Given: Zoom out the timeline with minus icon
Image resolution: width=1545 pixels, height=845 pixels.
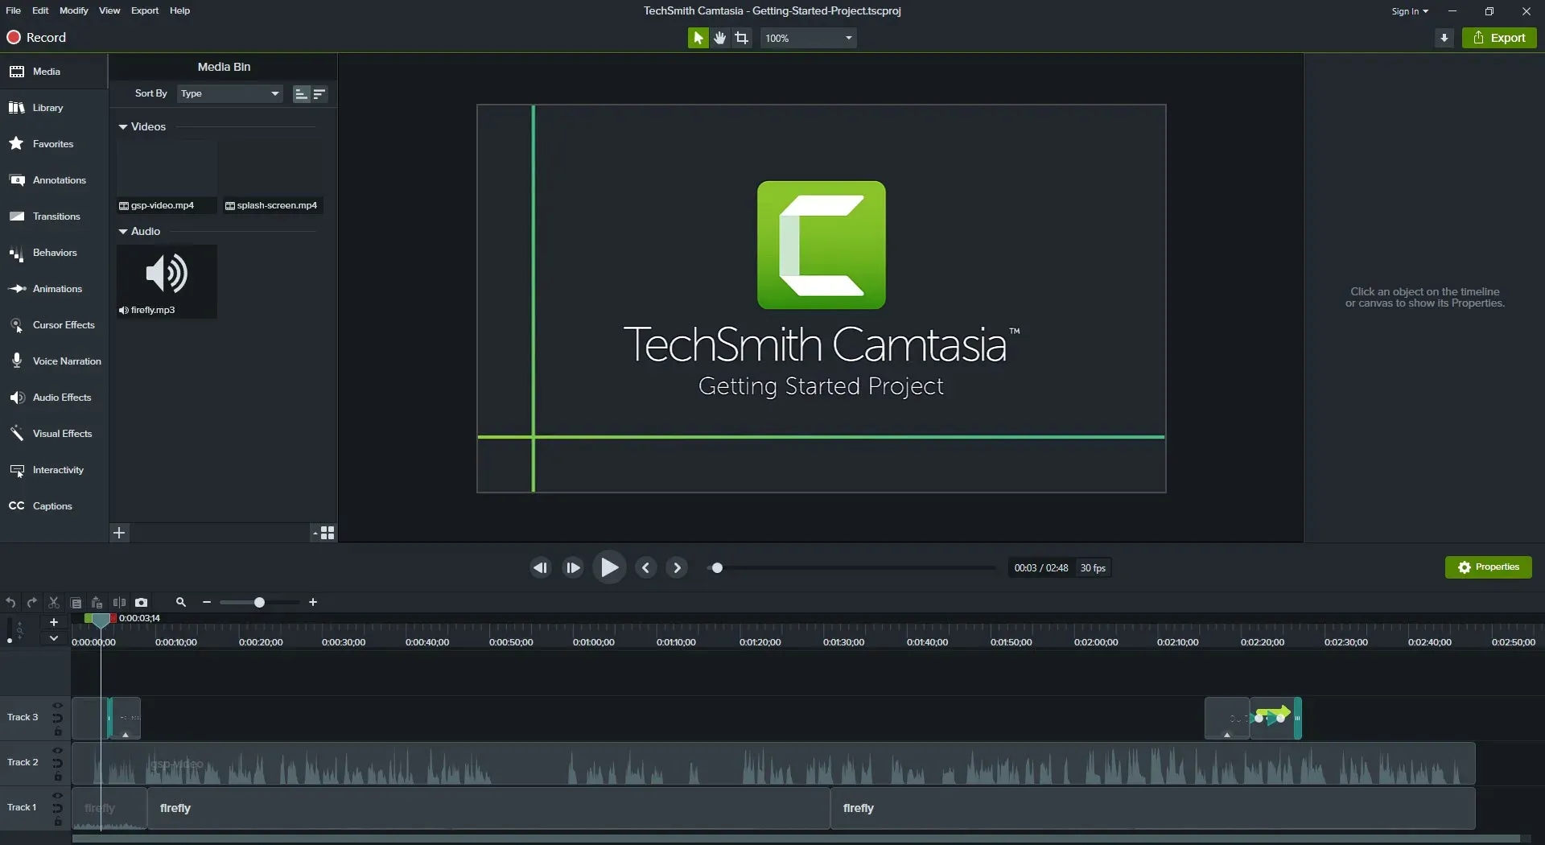Looking at the screenshot, I should pyautogui.click(x=207, y=603).
